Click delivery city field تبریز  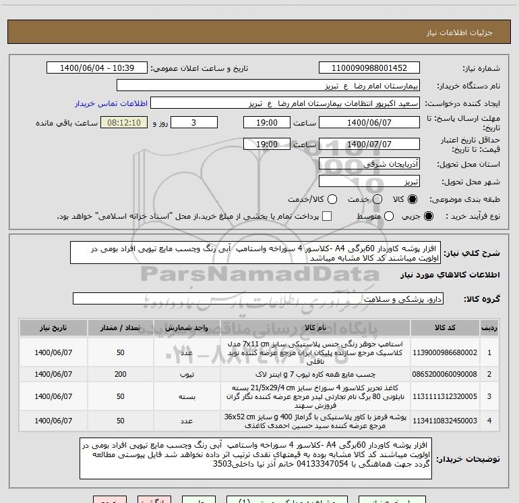[369, 181]
